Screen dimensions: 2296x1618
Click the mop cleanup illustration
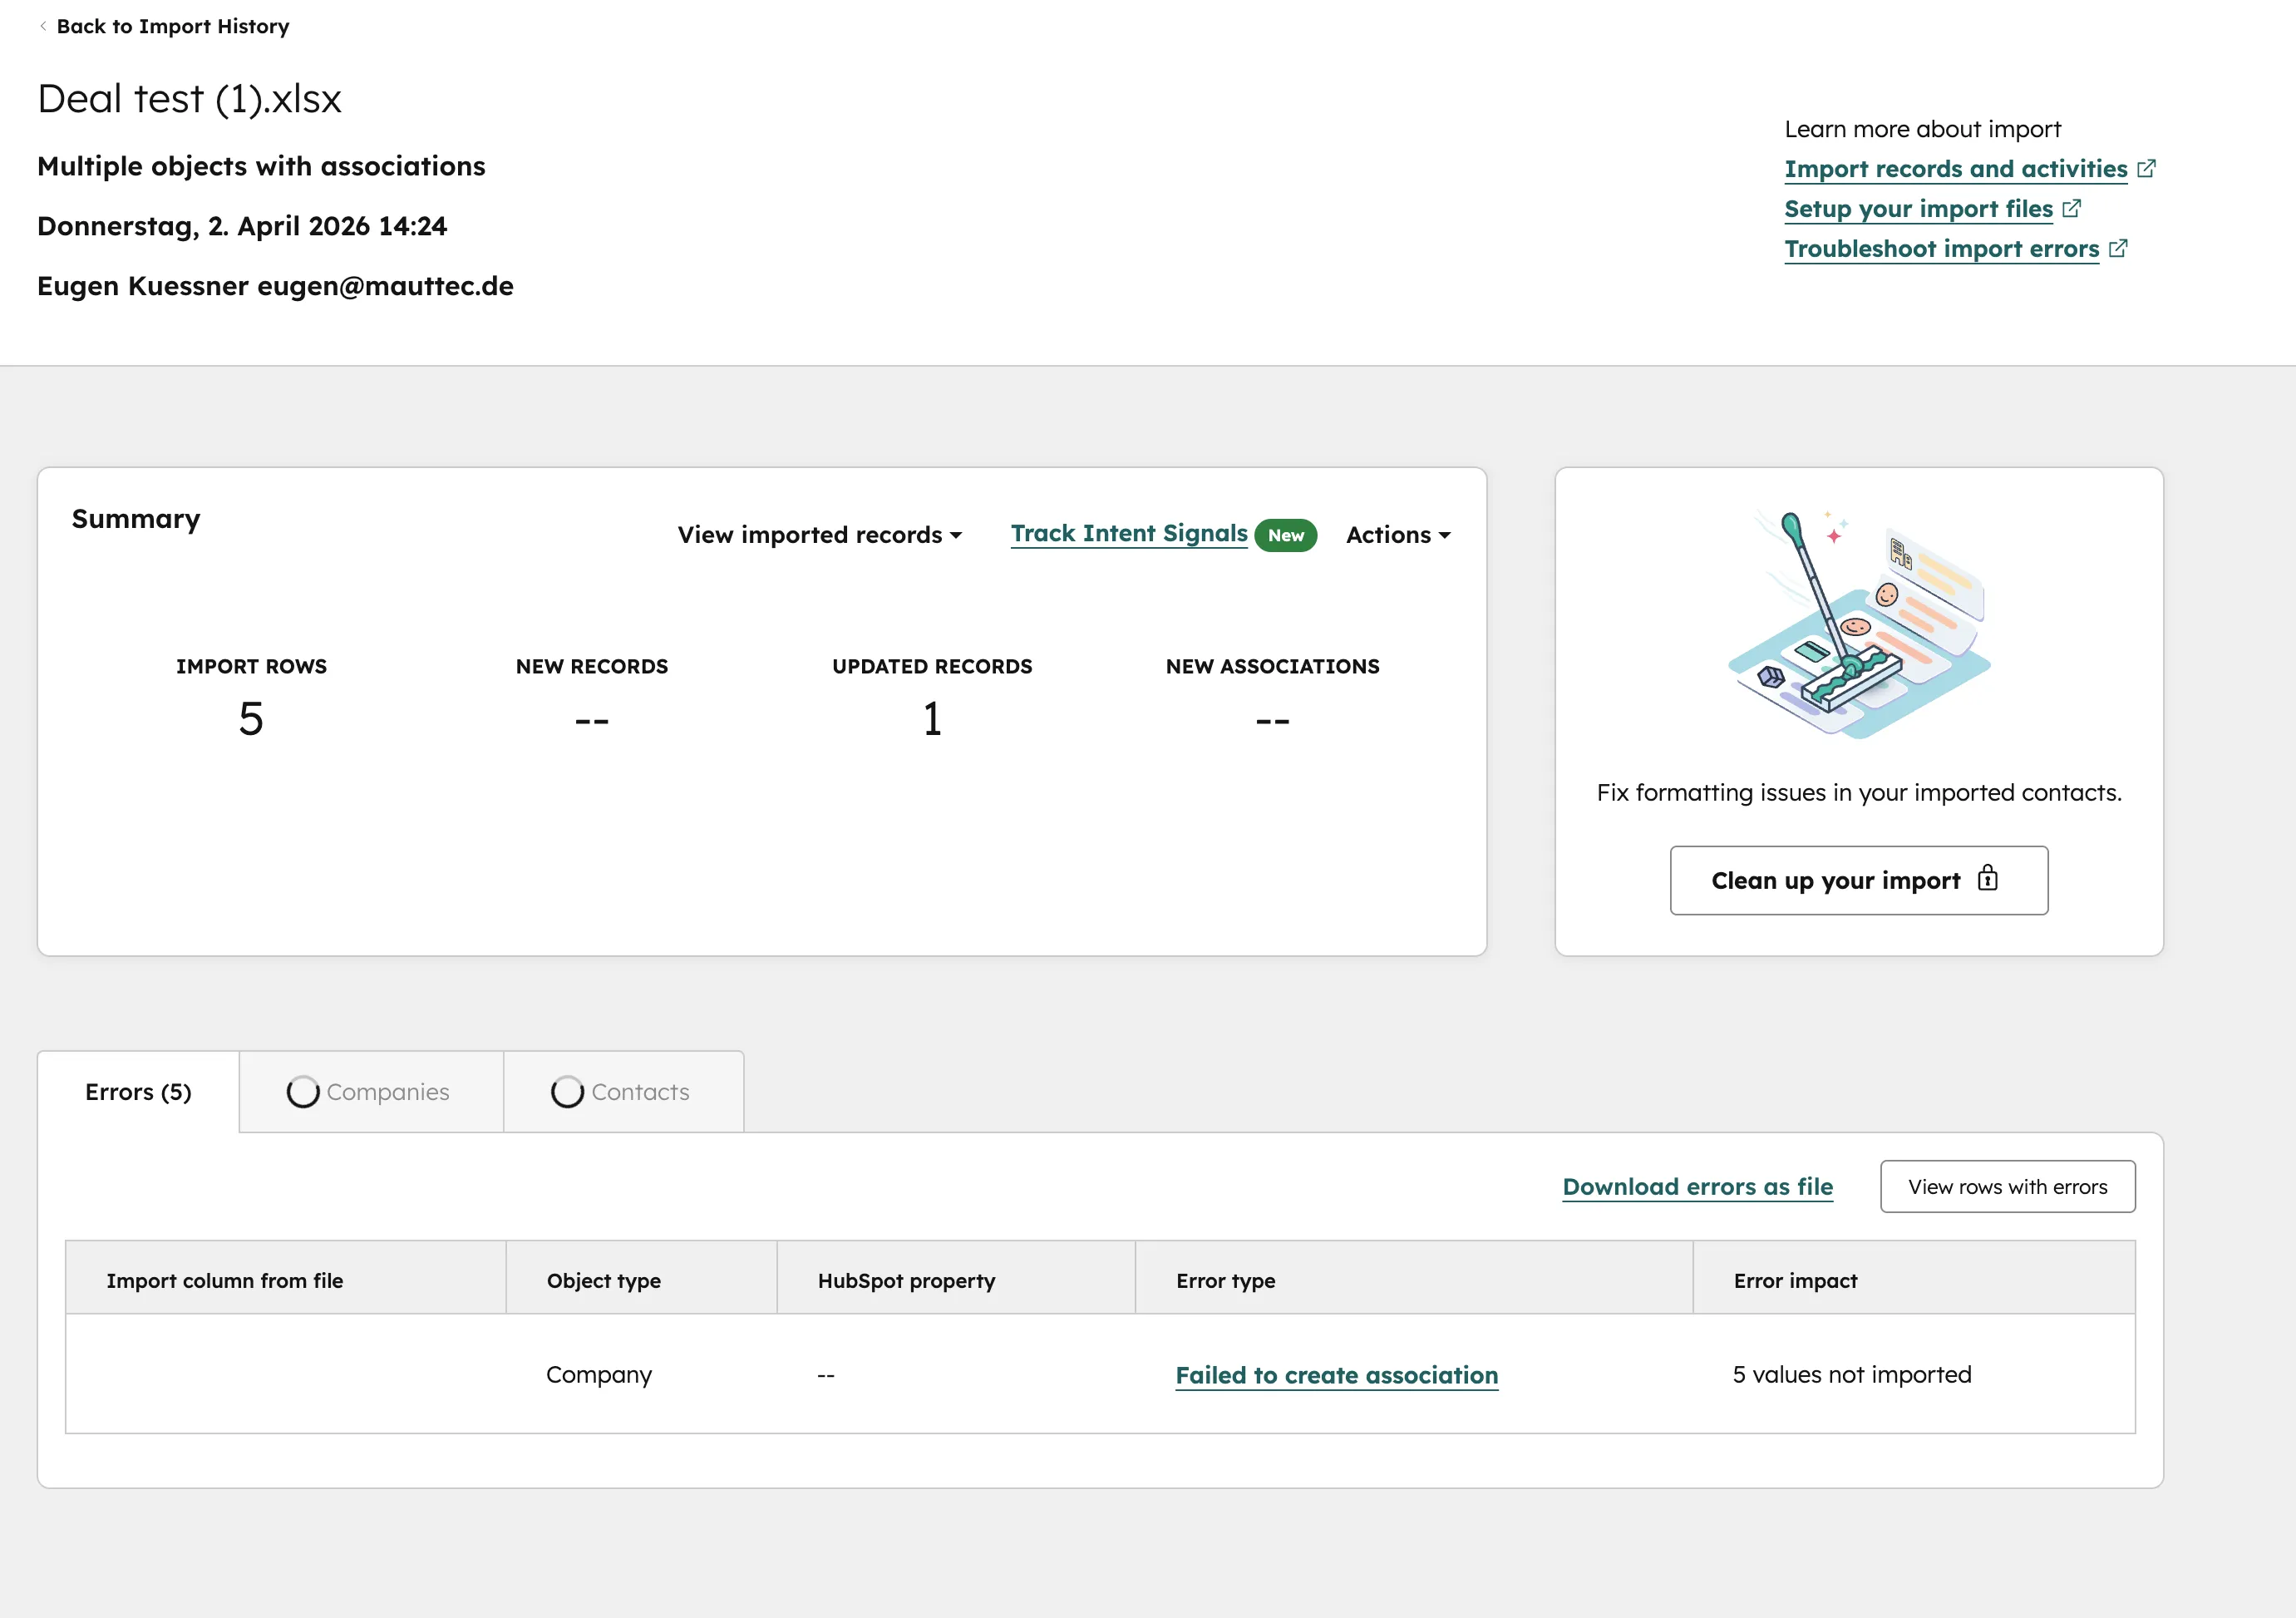(x=1859, y=625)
